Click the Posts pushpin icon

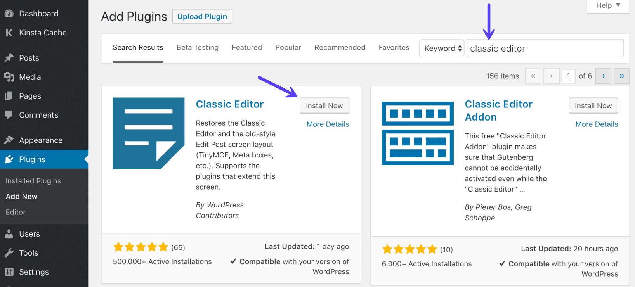point(9,58)
